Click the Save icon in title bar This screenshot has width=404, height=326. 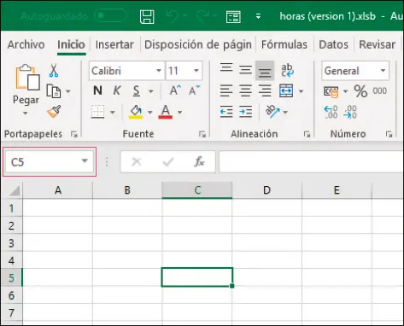point(147,16)
